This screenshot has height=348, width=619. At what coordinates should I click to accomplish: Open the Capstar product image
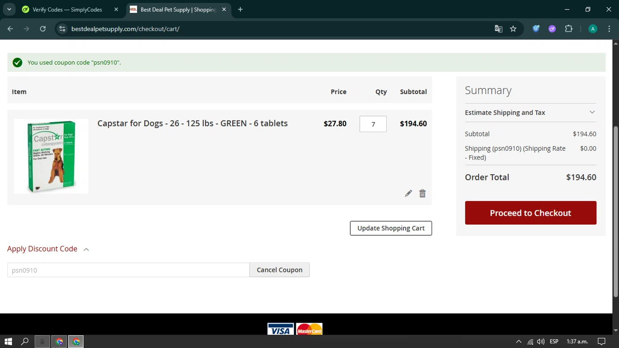coord(51,156)
